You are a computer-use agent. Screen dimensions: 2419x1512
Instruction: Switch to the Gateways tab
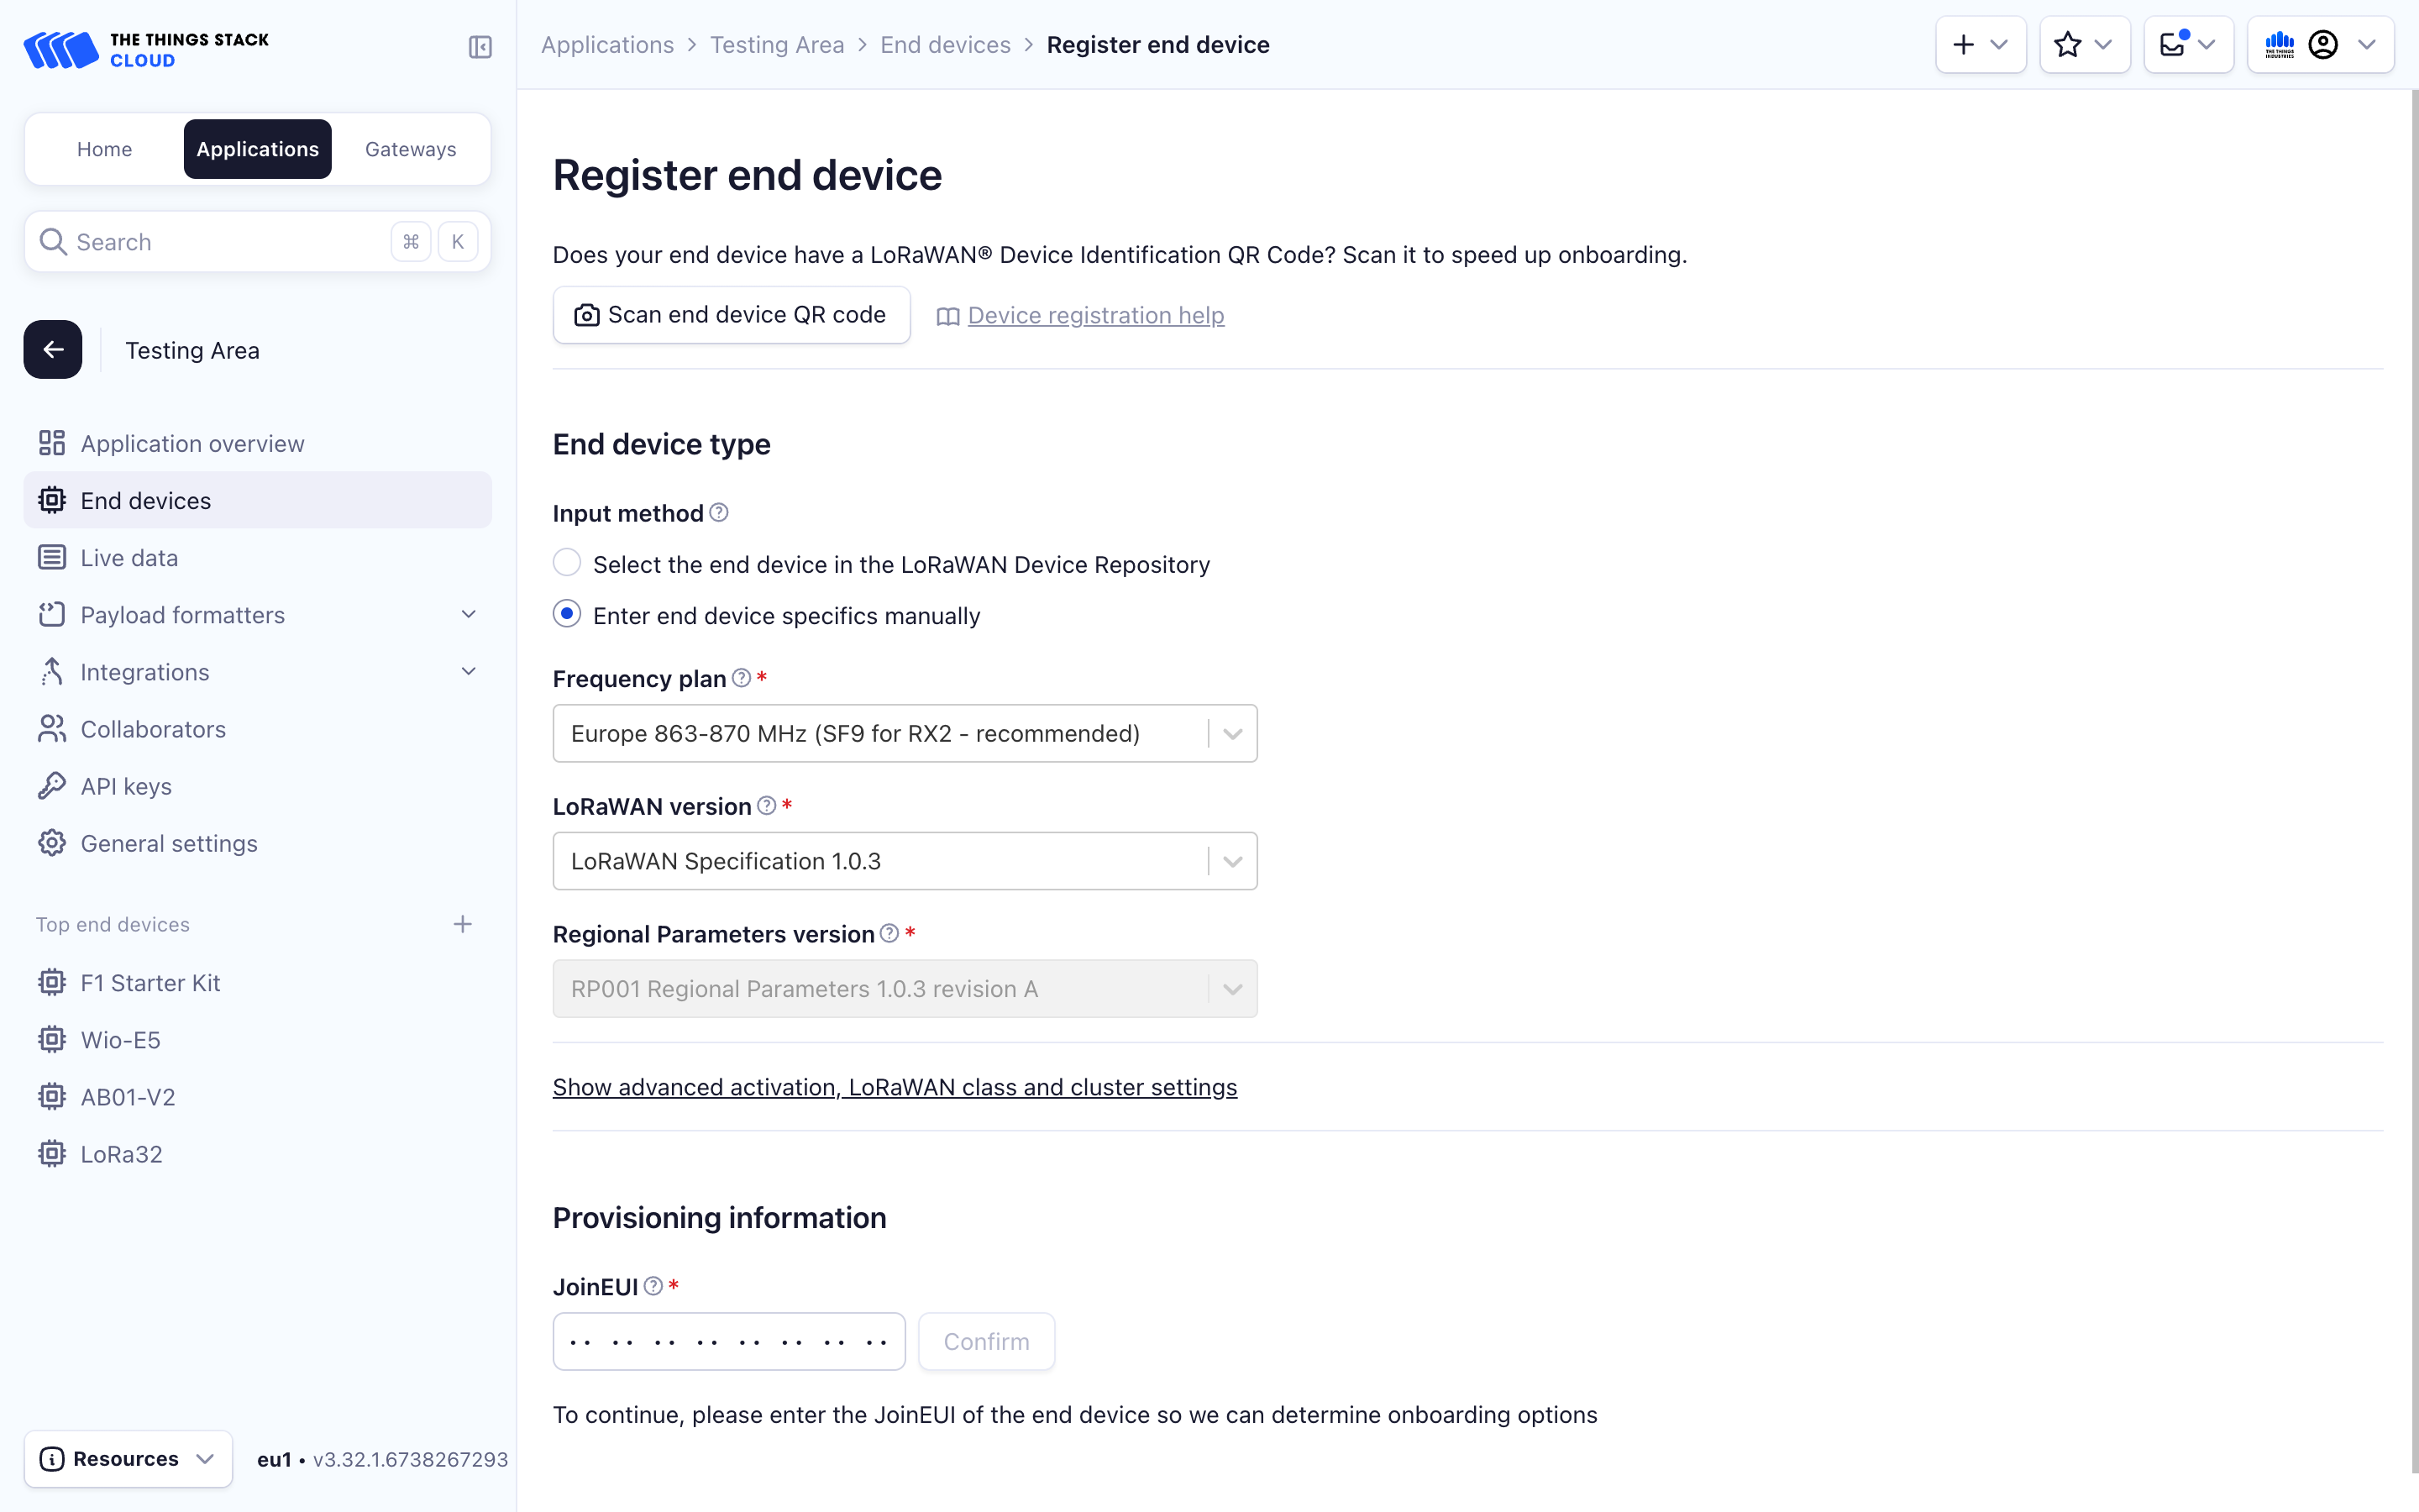click(410, 148)
